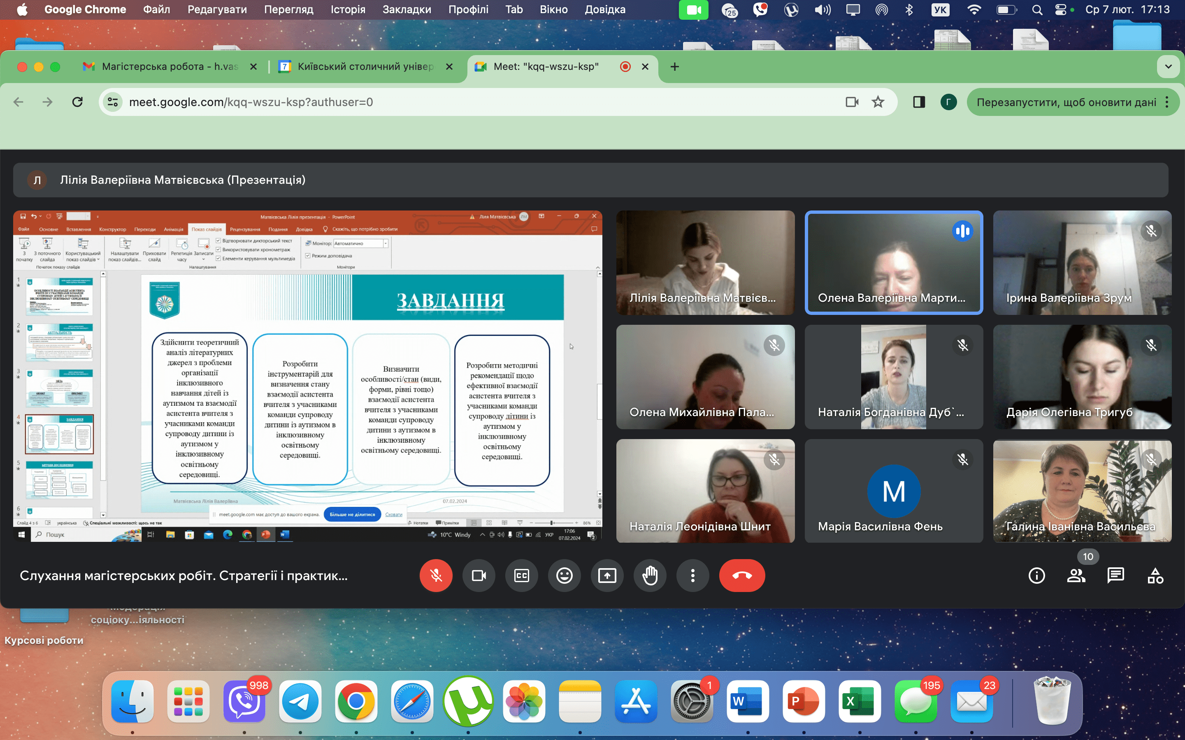This screenshot has width=1185, height=740.
Task: Click the Present now screen-share icon
Action: (607, 576)
